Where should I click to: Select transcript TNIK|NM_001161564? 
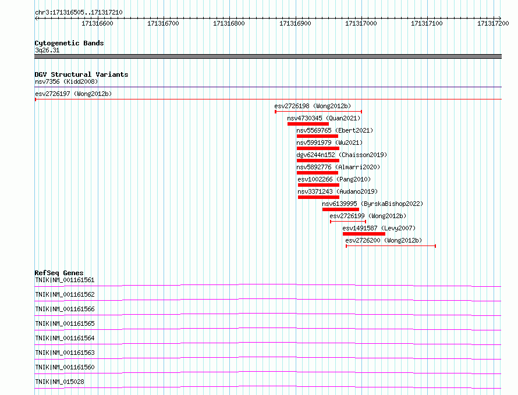65,338
